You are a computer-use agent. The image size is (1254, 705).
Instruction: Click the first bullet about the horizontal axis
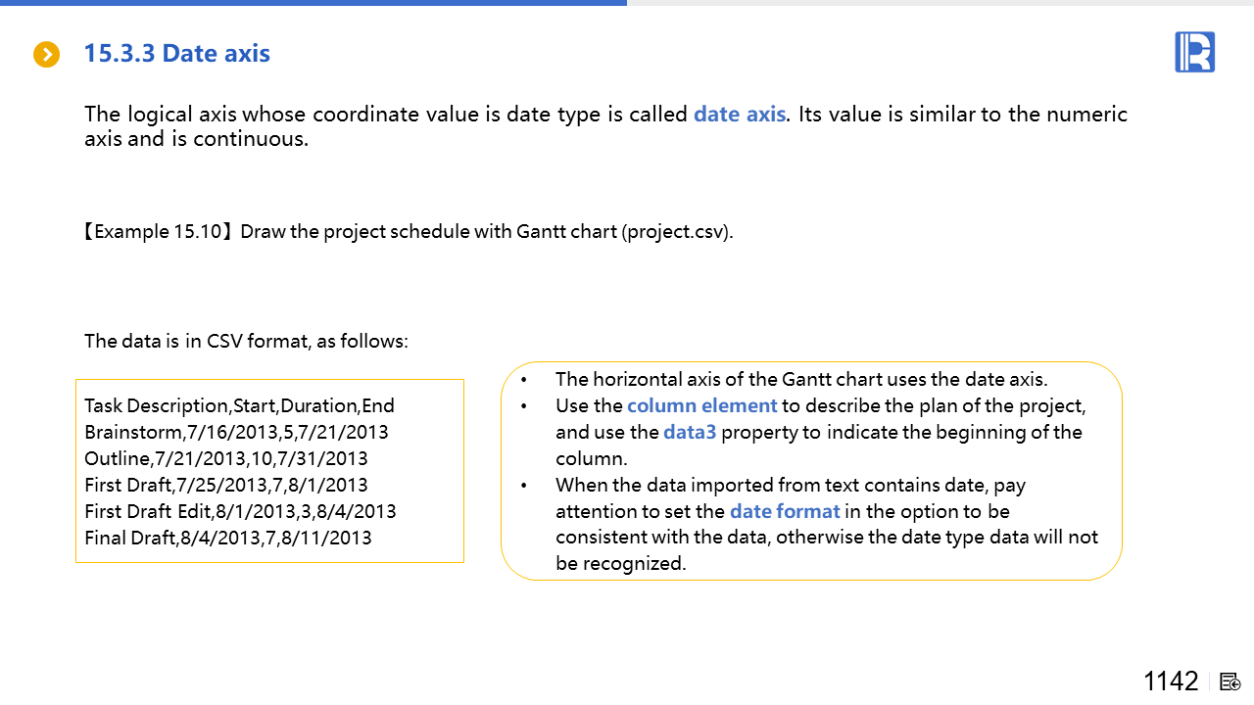point(800,379)
